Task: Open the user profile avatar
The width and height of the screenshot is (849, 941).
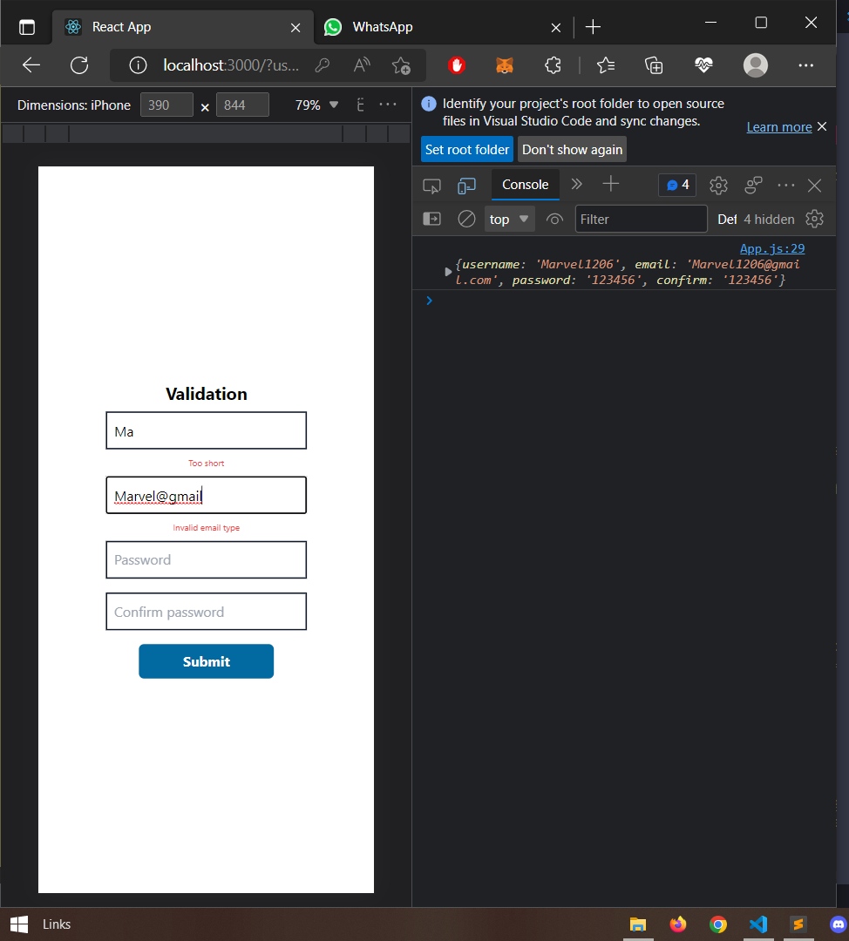Action: 756,64
